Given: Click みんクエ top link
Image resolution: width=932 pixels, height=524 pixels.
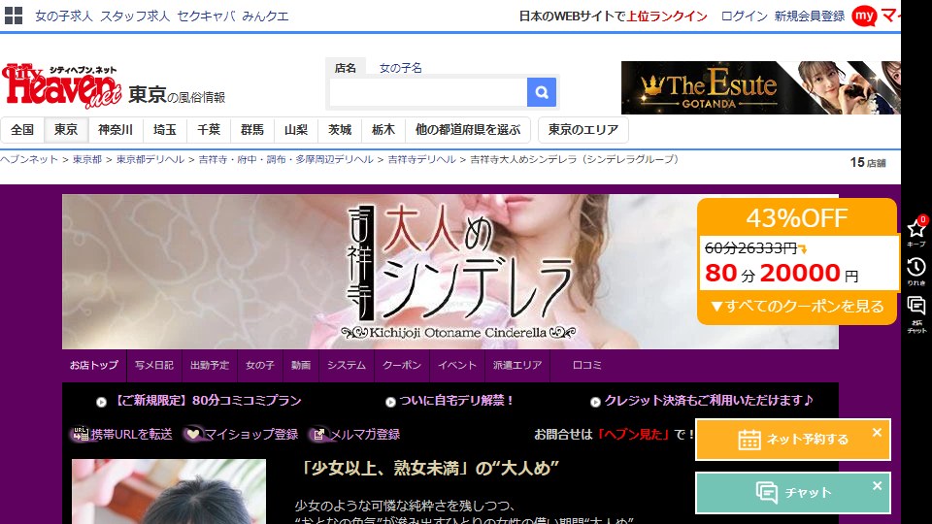Looking at the screenshot, I should point(265,16).
